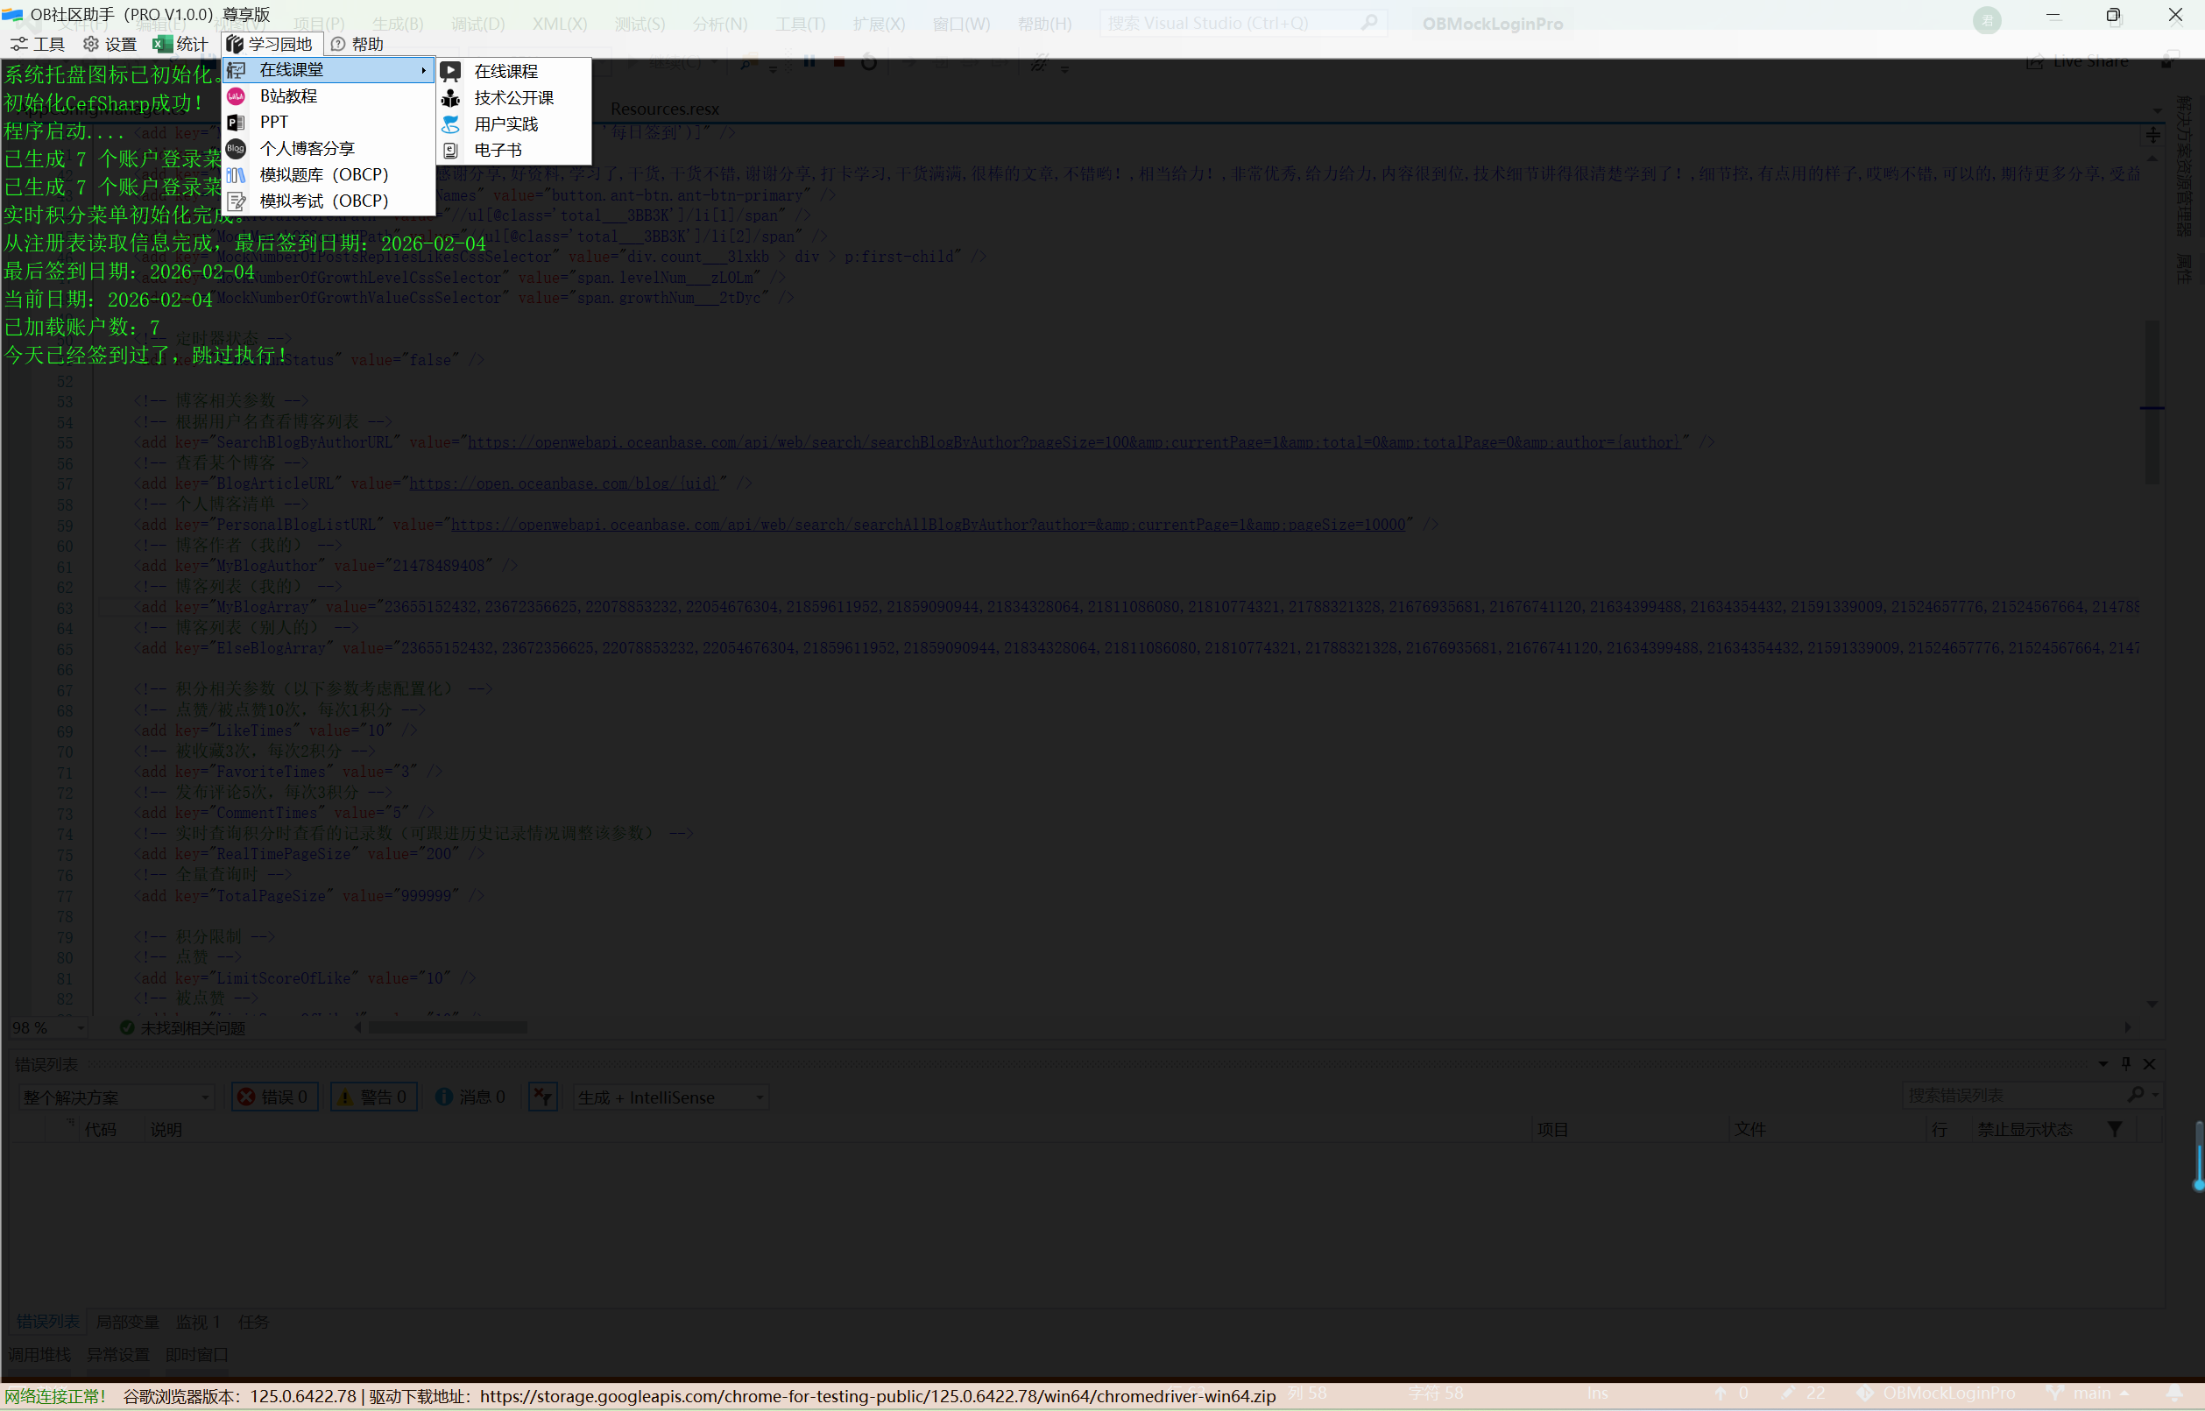Select B站教程 with the bilibili icon
Image resolution: width=2205 pixels, height=1411 pixels.
click(287, 96)
